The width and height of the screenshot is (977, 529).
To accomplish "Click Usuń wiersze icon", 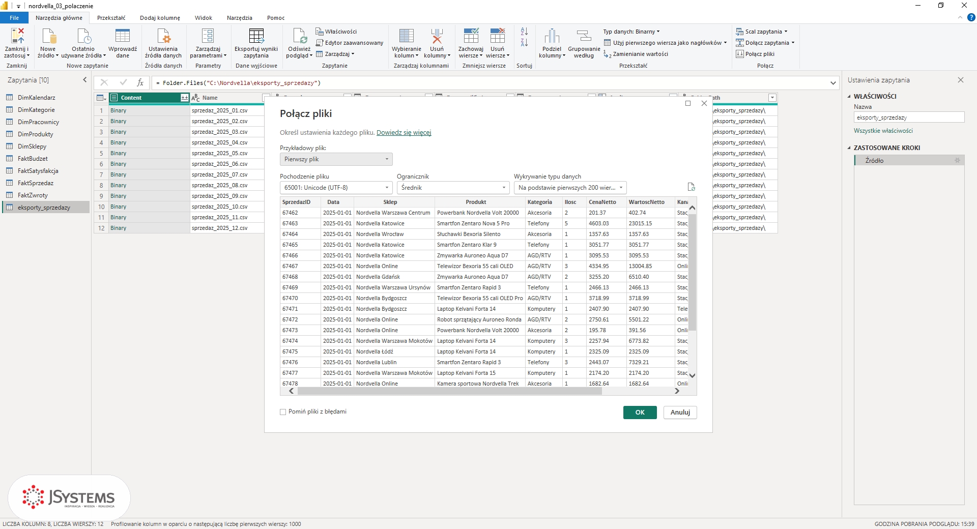I will (x=497, y=36).
